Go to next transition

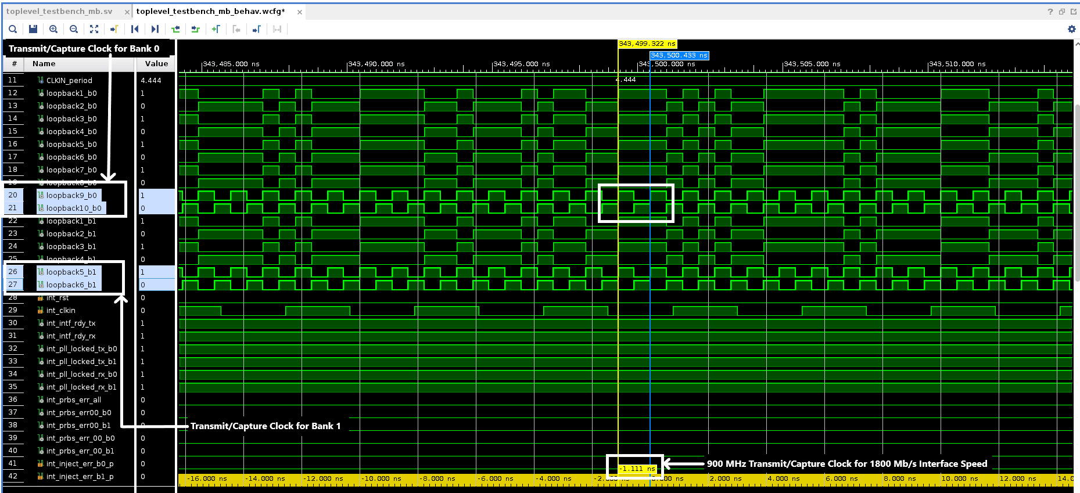196,29
